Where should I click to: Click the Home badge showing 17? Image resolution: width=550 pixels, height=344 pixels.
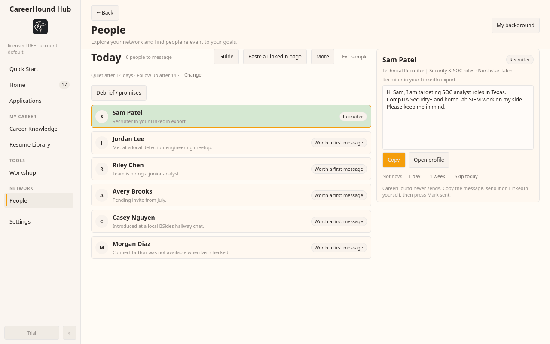(64, 85)
